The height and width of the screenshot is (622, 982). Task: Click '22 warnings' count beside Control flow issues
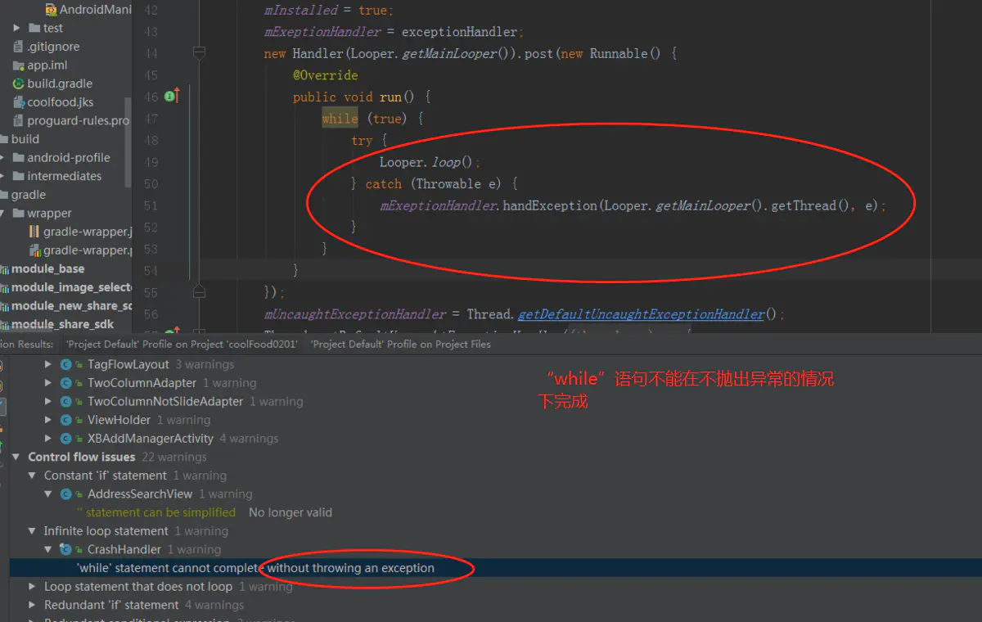click(x=174, y=457)
